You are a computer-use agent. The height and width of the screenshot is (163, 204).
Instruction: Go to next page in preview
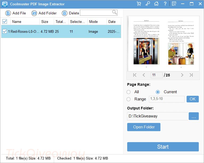182,75
